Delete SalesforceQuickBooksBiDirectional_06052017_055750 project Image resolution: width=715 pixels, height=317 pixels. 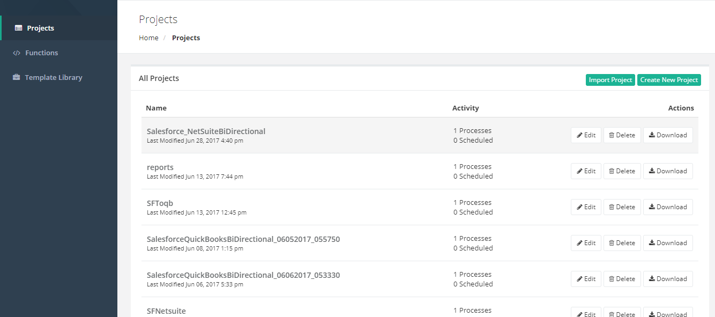pyautogui.click(x=622, y=243)
